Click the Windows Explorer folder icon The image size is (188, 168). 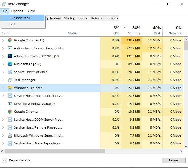[10, 88]
